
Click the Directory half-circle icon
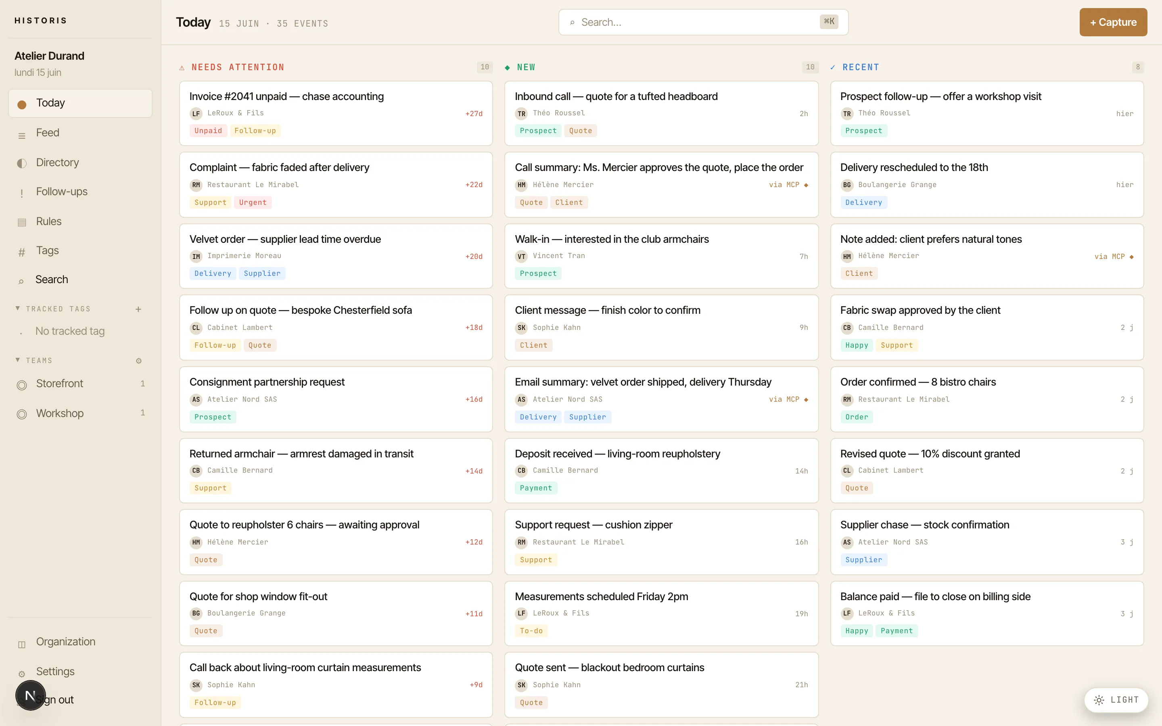(22, 163)
